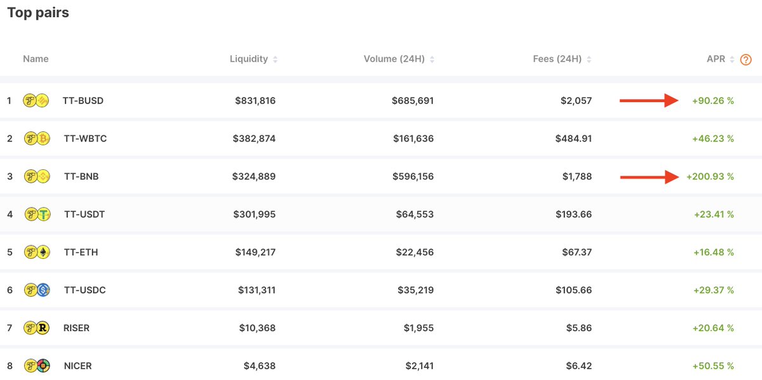Viewport: 762px width, 380px height.
Task: Select liquidity value $4,638
Action: pos(260,366)
